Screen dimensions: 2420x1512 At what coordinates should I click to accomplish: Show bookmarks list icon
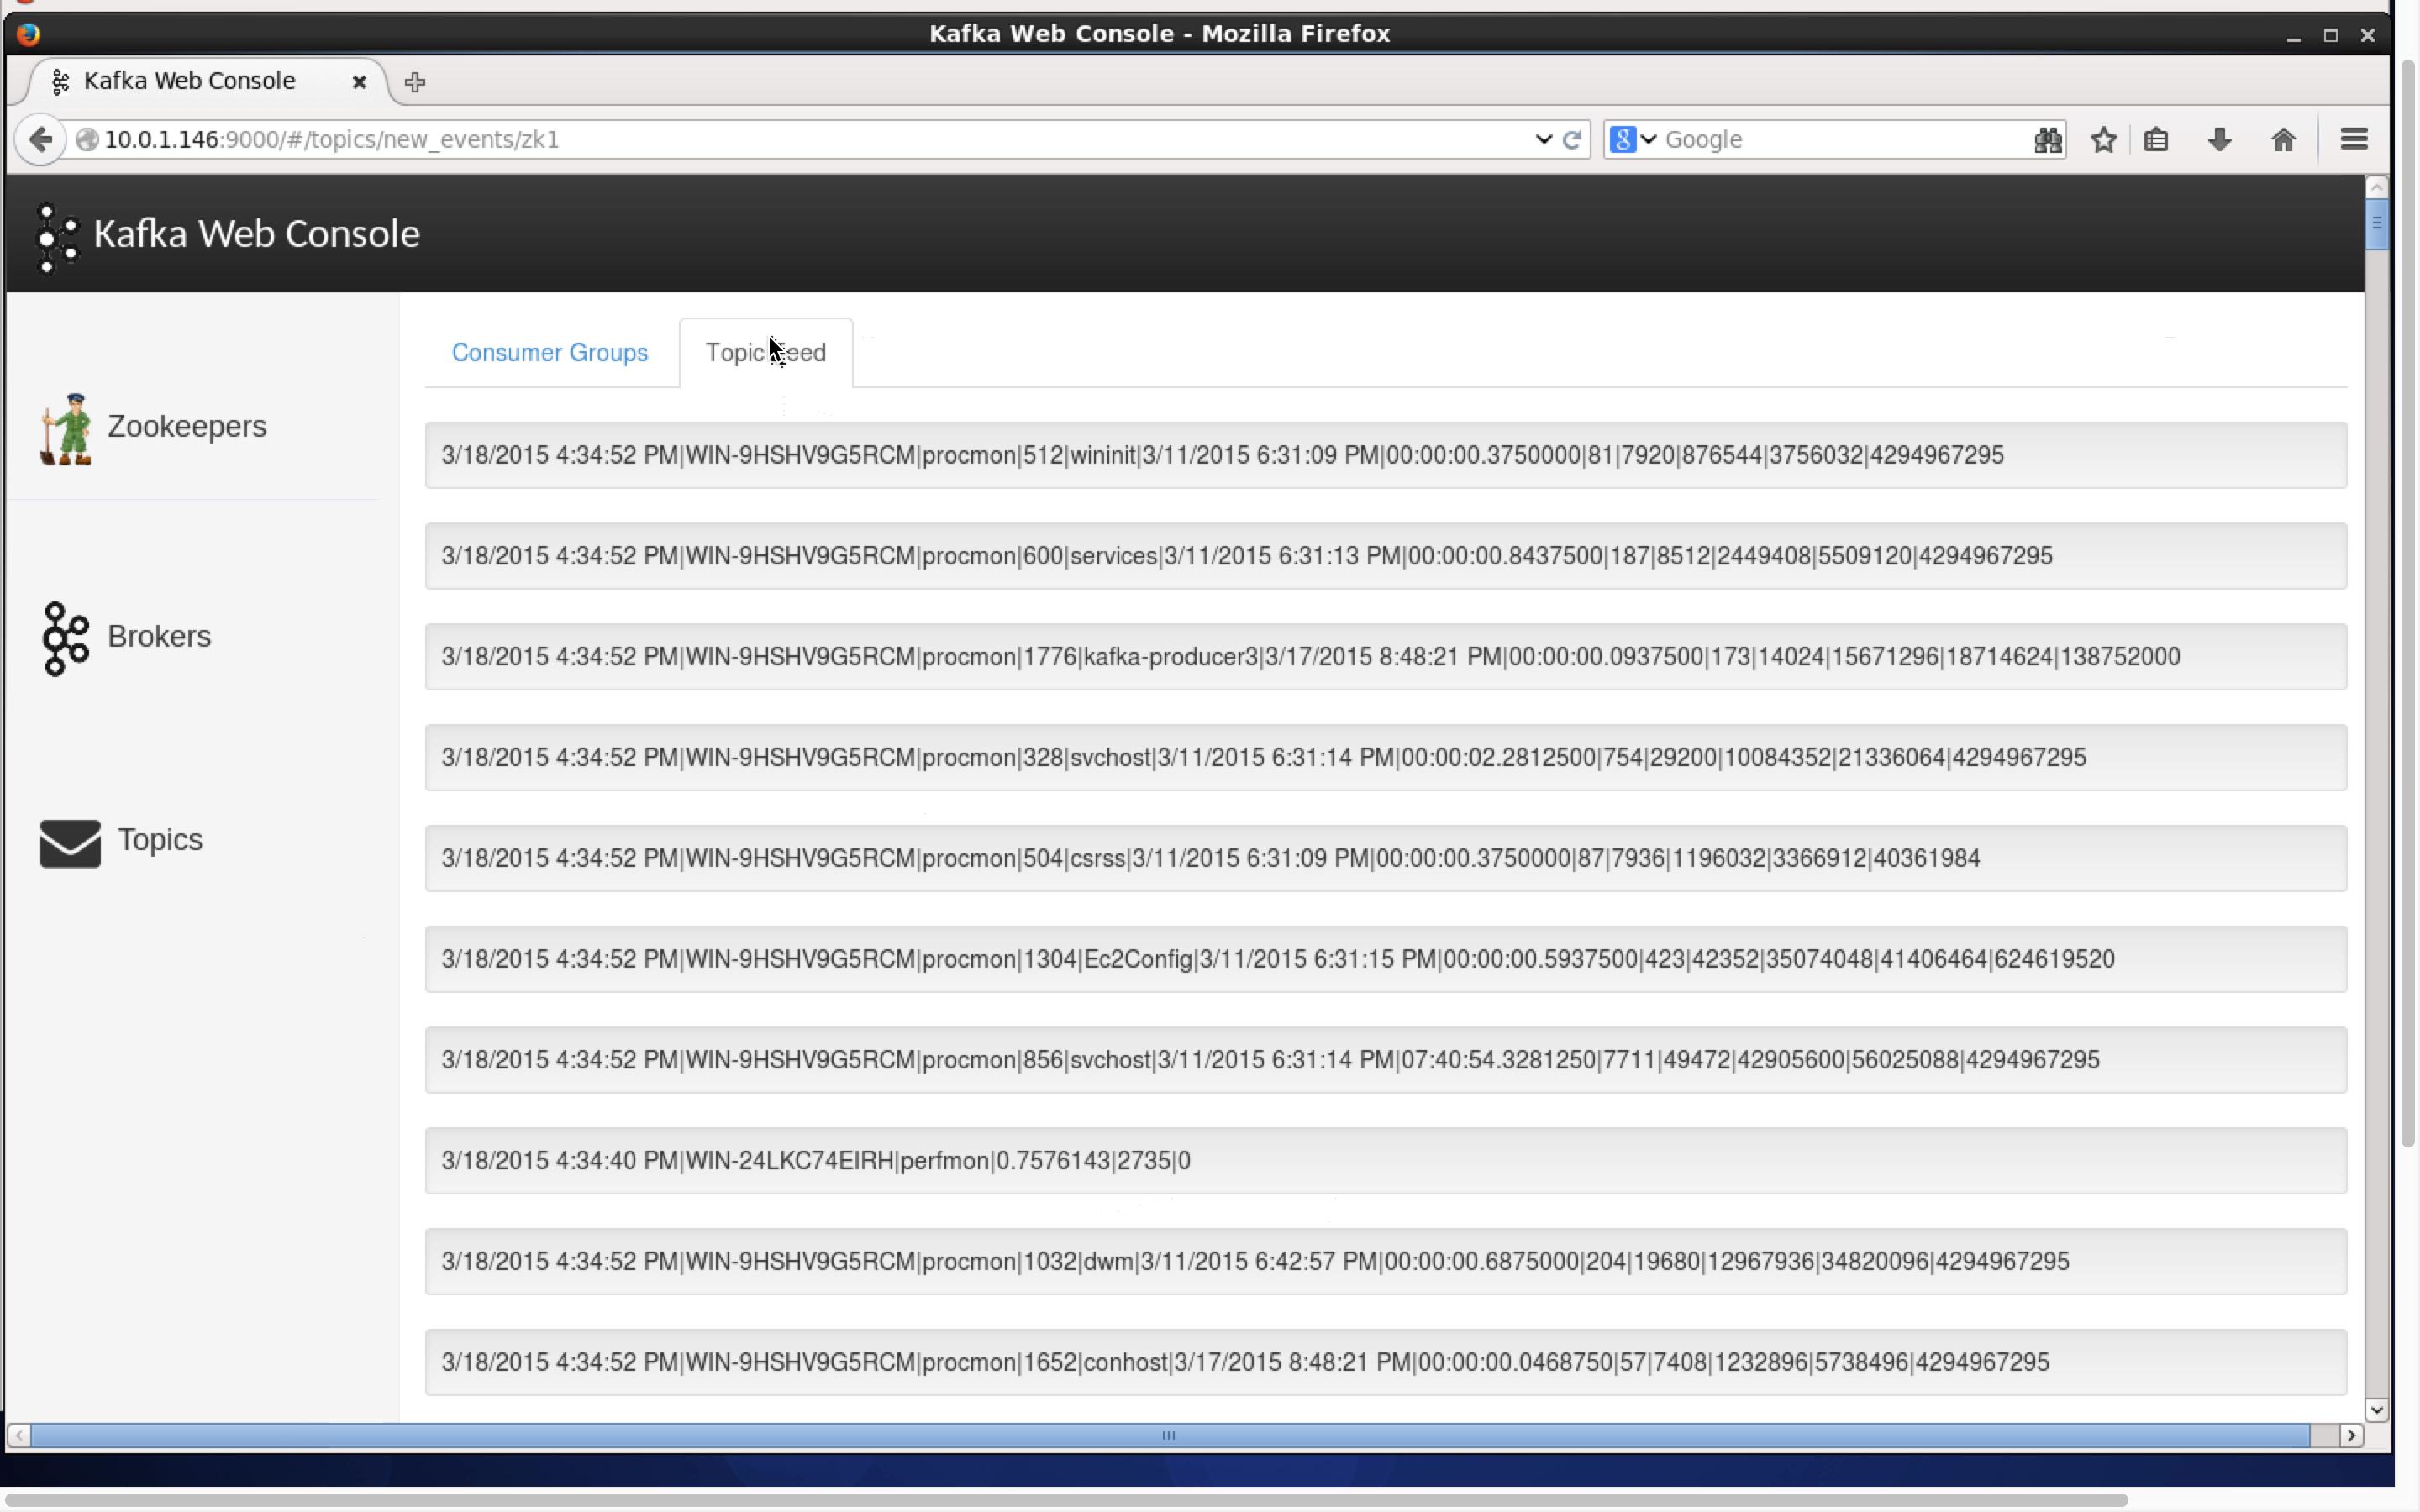(2156, 139)
